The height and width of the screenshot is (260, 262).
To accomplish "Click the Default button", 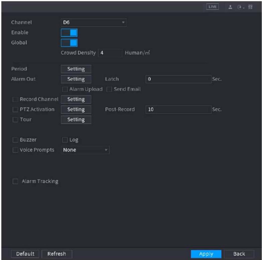I will (25, 254).
